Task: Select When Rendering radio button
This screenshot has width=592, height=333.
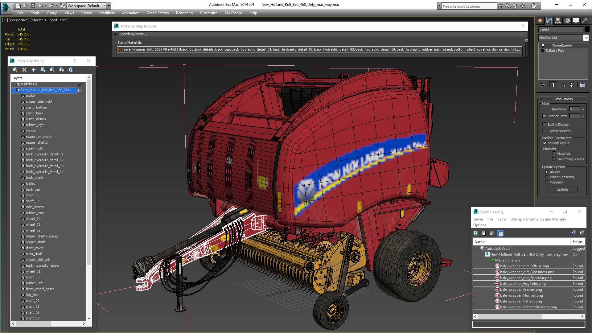Action: [546, 177]
